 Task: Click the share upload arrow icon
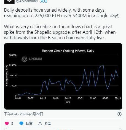pyautogui.click(x=40, y=123)
